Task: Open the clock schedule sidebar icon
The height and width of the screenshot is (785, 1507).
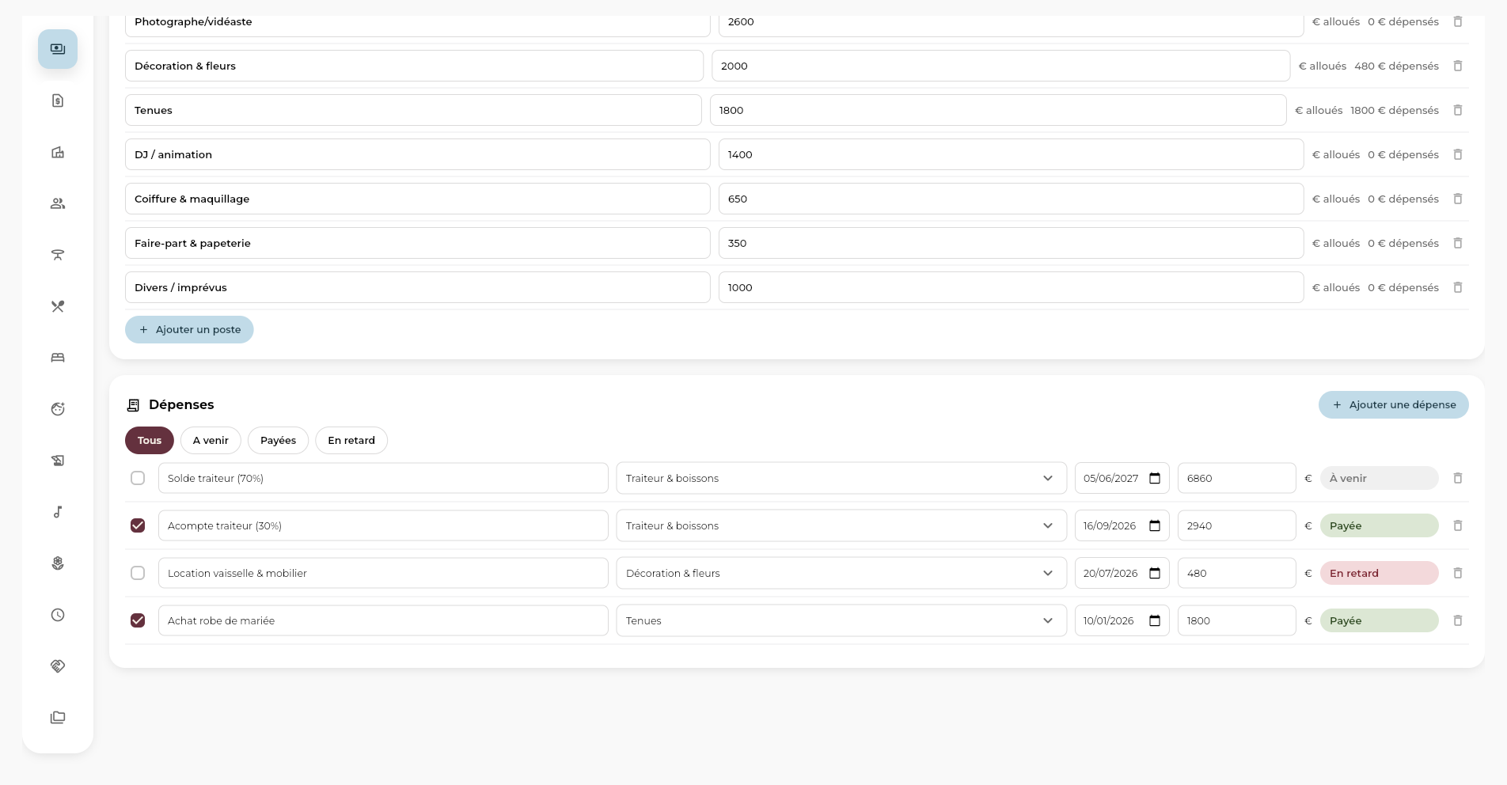Action: point(58,615)
